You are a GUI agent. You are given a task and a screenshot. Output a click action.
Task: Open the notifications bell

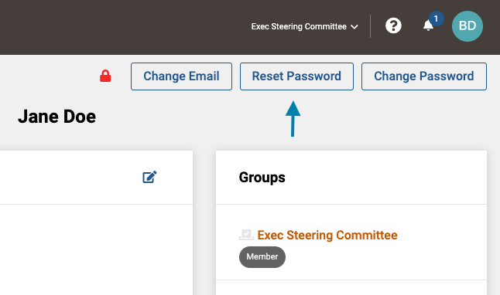pyautogui.click(x=428, y=25)
